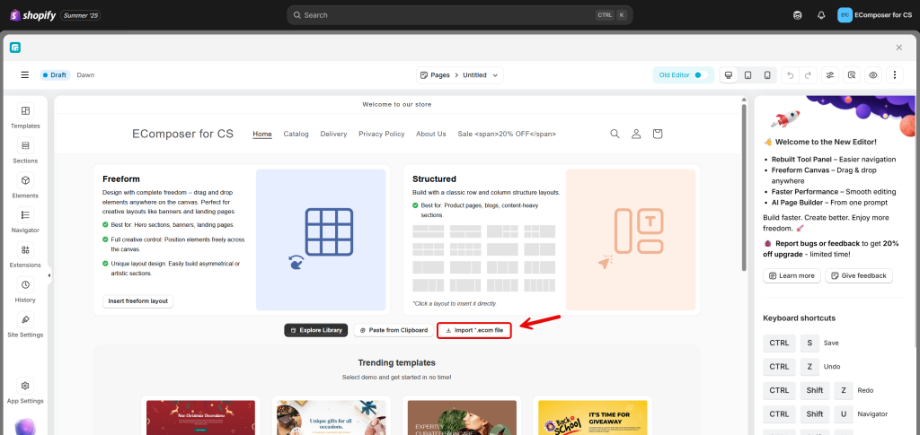Click the page inspect search icon

852,75
